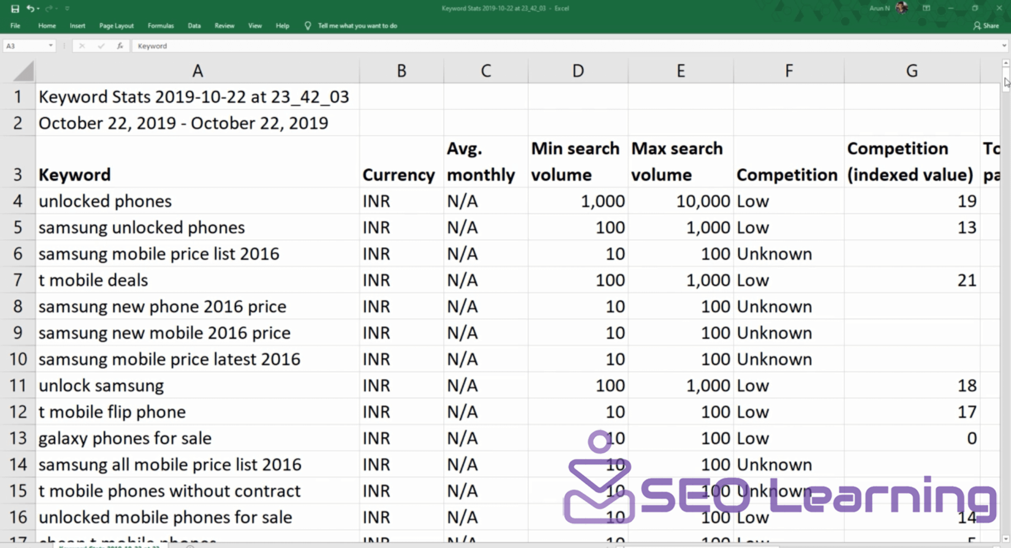Click the 'Currency' header cell
Viewport: 1011px width, 548px height.
[x=401, y=162]
